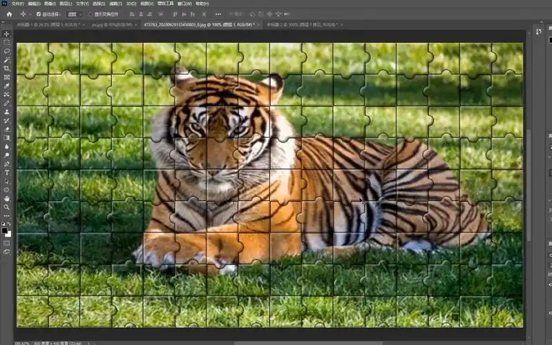The height and width of the screenshot is (345, 552).
Task: Select the Hand tool
Action: click(x=7, y=198)
